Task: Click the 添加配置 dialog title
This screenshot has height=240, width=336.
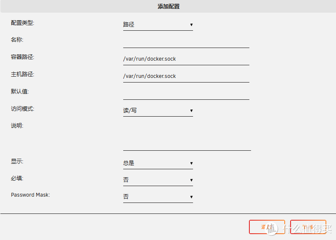Action: tap(168, 7)
